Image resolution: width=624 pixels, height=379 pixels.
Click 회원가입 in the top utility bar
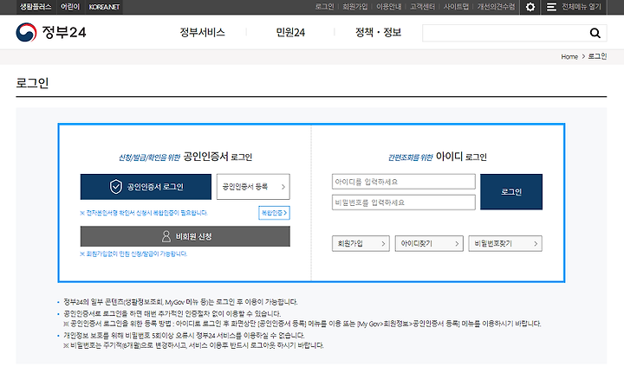[x=355, y=7]
